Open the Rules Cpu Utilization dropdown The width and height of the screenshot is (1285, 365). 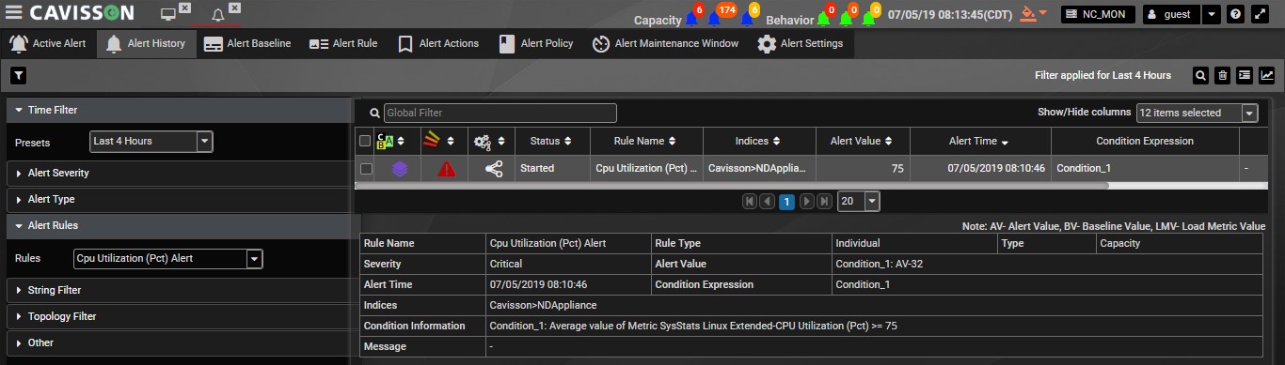[x=168, y=258]
